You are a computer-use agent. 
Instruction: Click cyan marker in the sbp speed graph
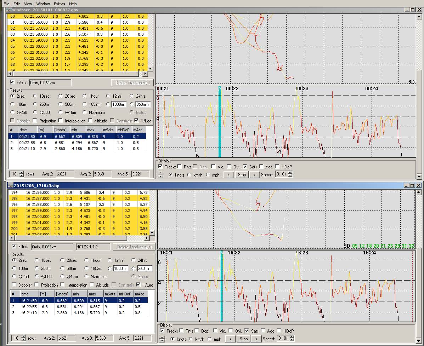(x=222, y=287)
